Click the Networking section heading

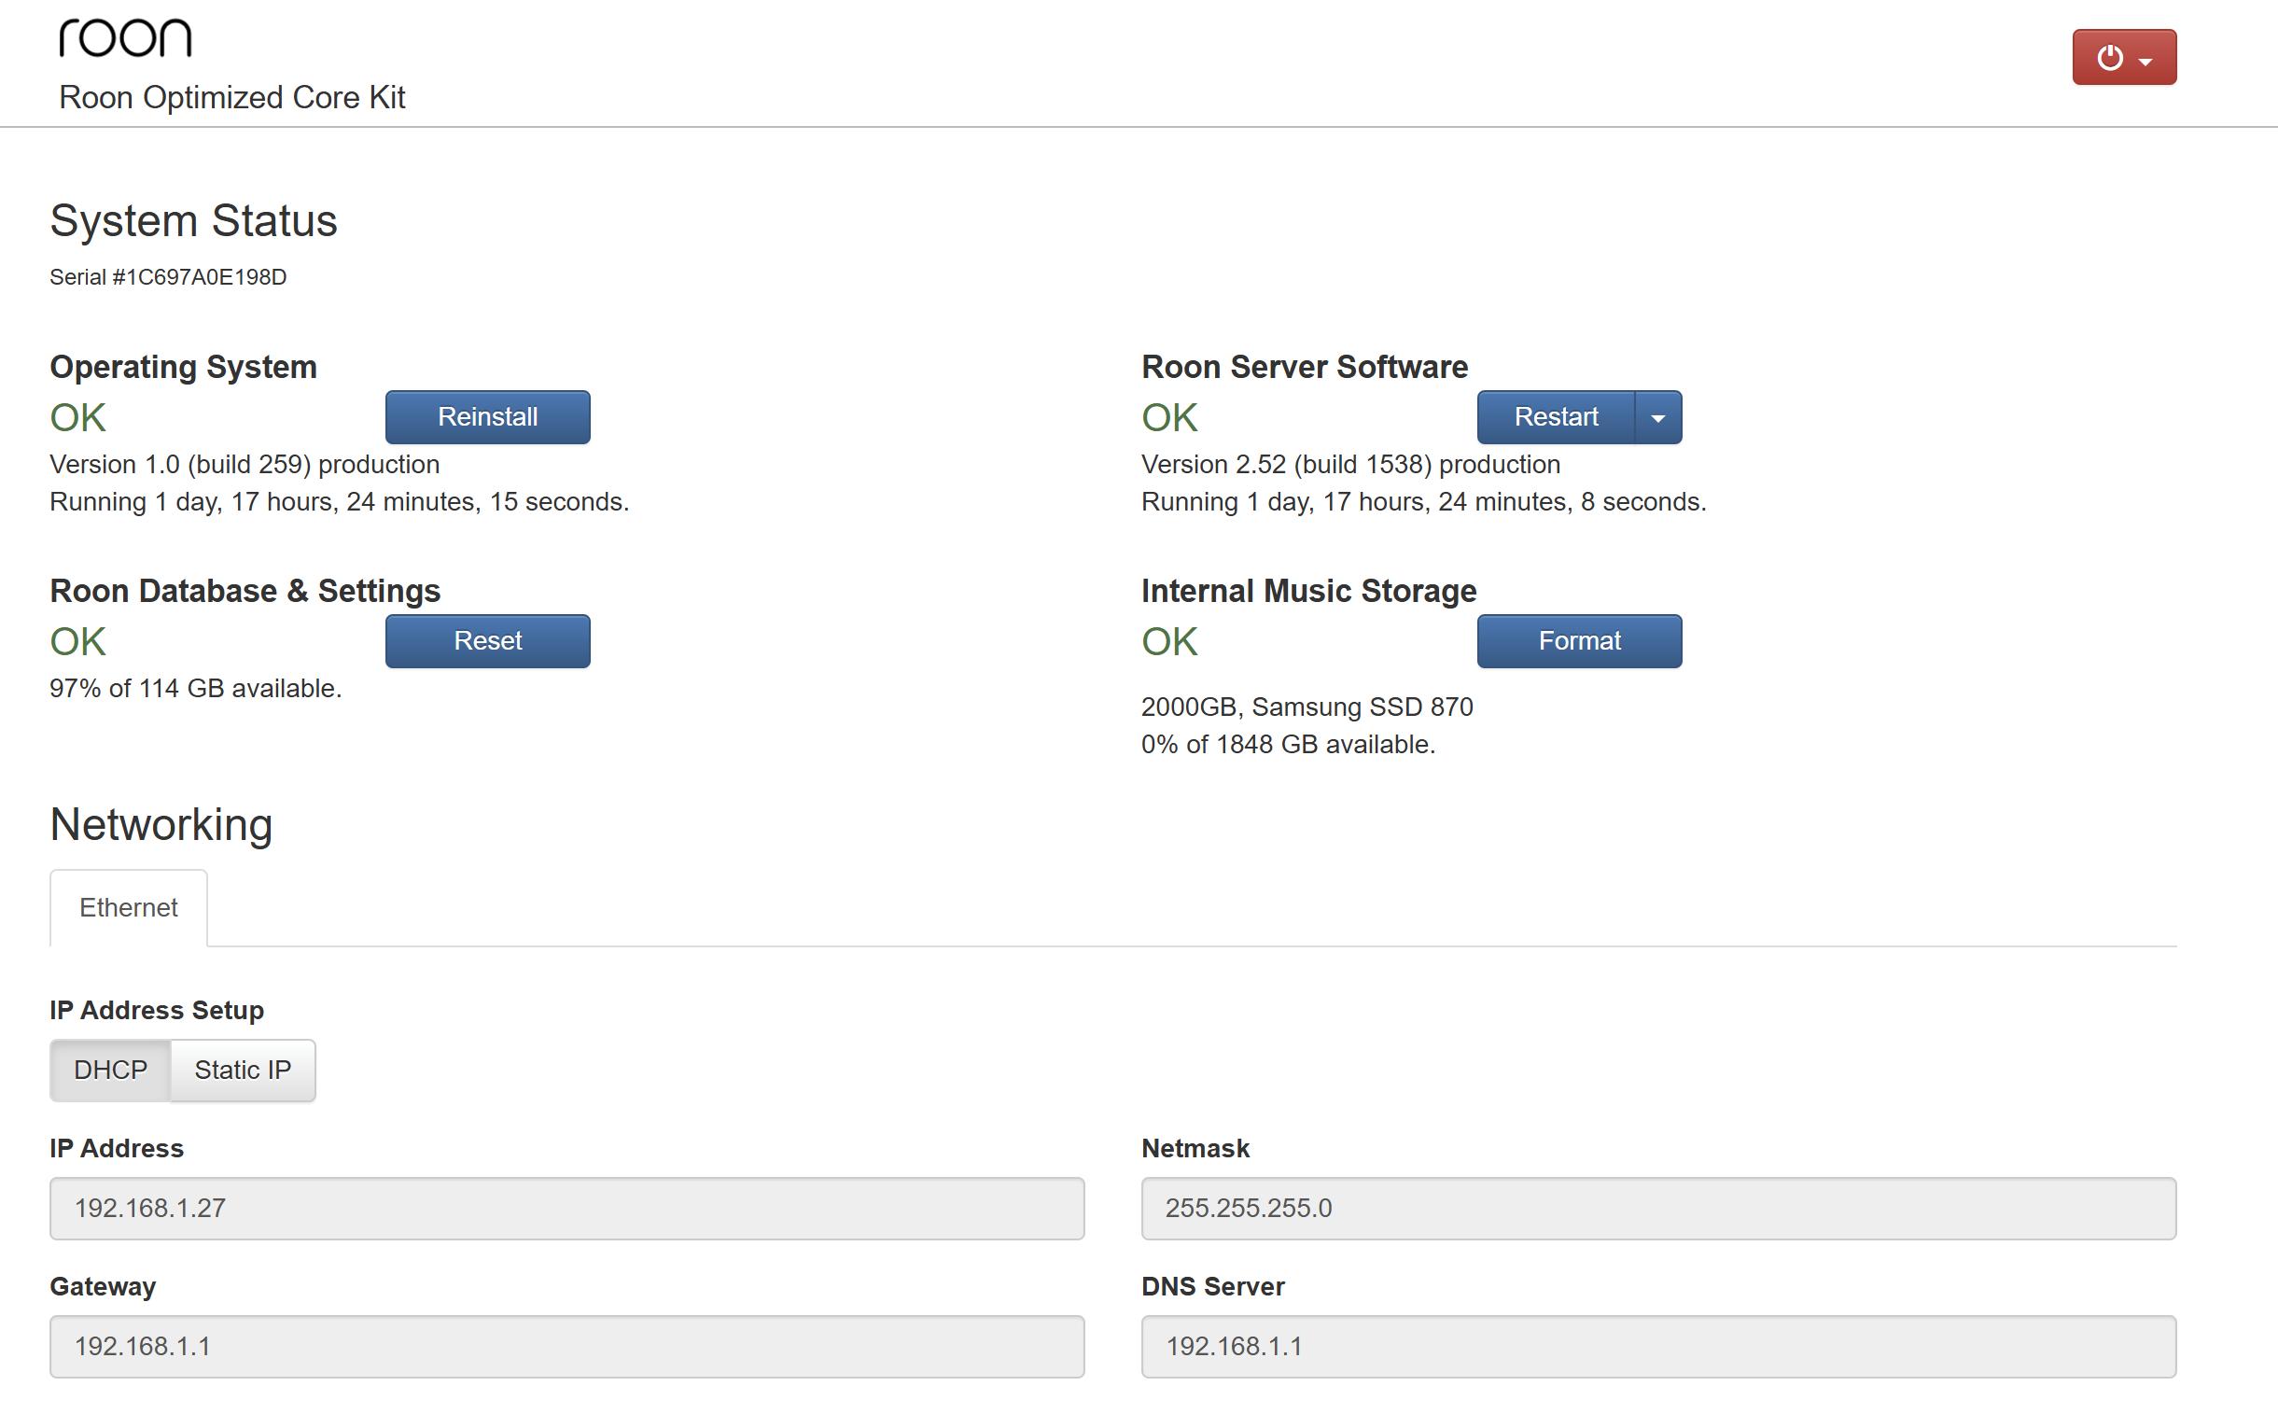(161, 825)
